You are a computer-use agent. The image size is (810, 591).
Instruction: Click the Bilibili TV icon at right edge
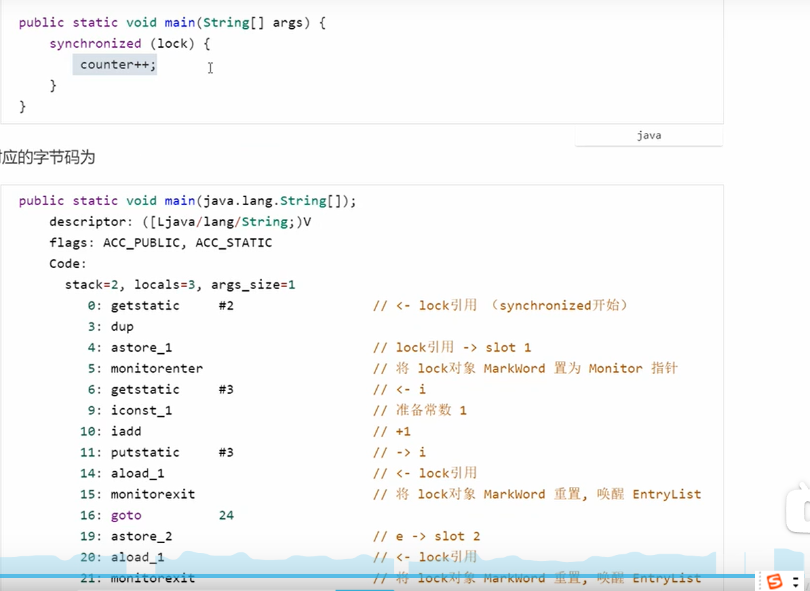coord(800,509)
